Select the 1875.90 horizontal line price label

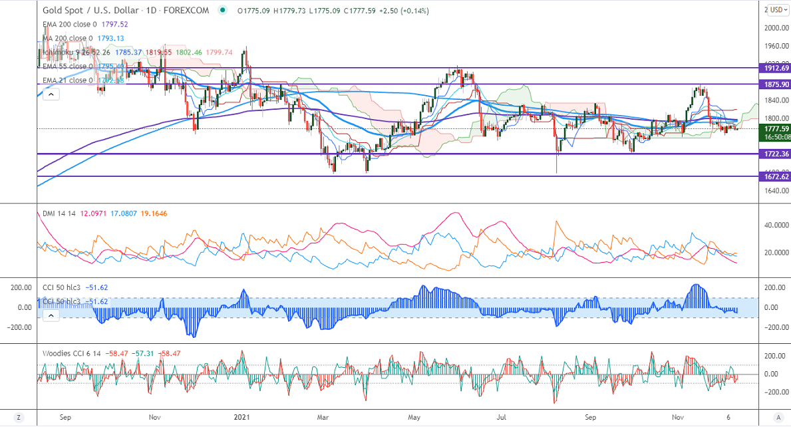pos(774,84)
